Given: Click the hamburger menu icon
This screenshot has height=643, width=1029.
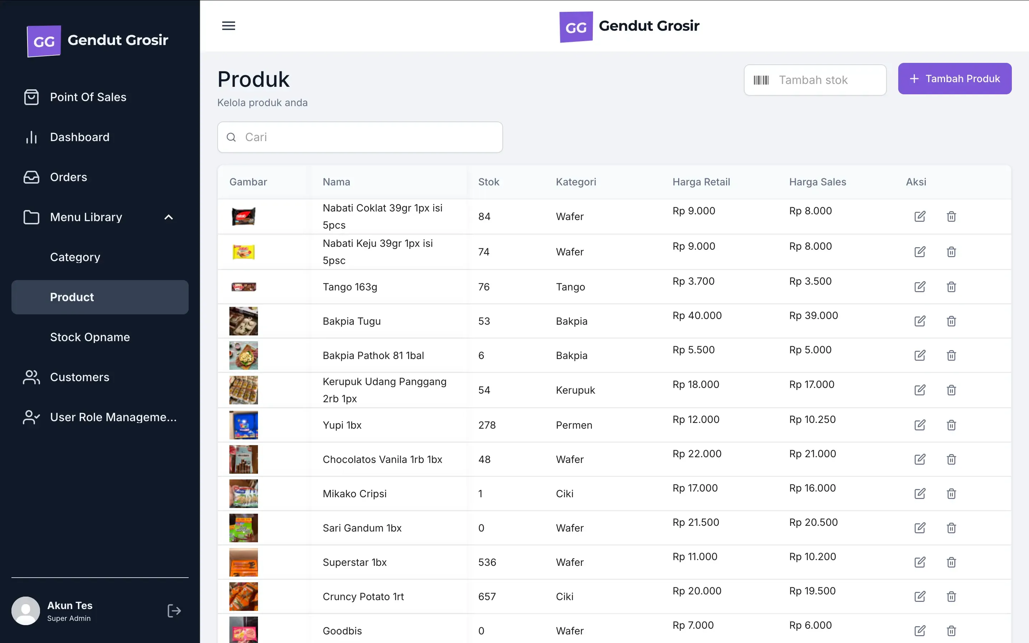Looking at the screenshot, I should pos(228,25).
